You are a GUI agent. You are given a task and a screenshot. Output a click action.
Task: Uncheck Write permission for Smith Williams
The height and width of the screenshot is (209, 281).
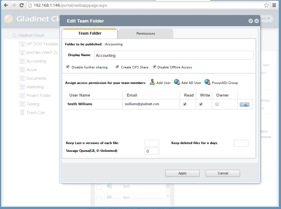(x=201, y=104)
